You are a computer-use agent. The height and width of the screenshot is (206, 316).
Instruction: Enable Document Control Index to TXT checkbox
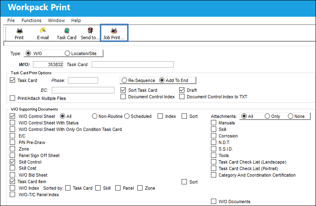coord(182,97)
